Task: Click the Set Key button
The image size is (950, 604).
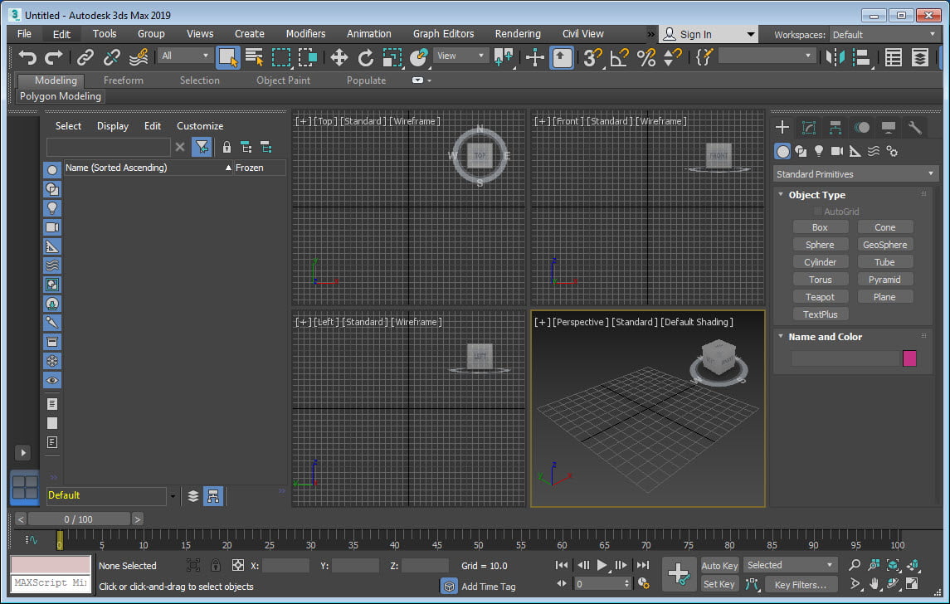Action: pyautogui.click(x=719, y=584)
